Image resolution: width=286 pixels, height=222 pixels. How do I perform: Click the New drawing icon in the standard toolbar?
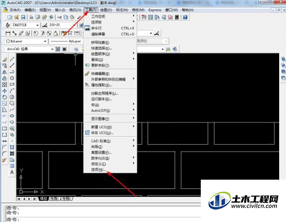10,17
